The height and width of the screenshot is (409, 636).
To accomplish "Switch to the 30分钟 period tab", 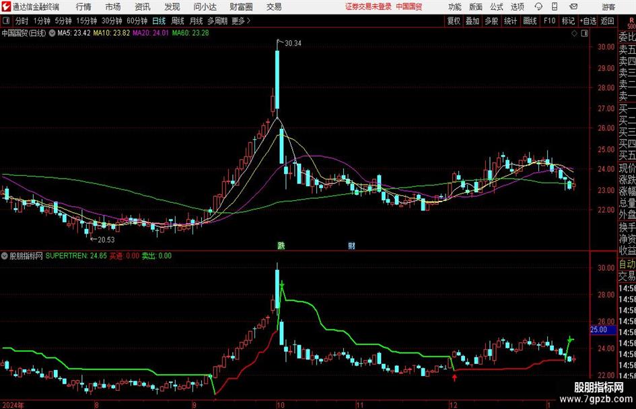I will pos(112,21).
